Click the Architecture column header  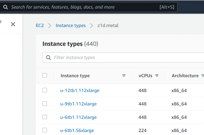click(x=185, y=76)
